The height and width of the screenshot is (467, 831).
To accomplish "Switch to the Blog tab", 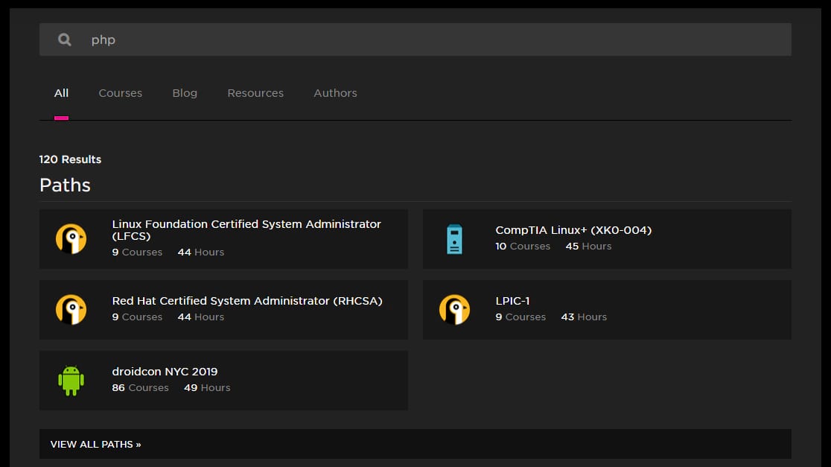I will pos(185,92).
